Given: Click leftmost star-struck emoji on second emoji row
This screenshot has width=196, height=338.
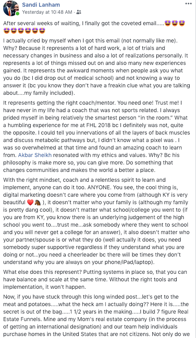Looking at the screenshot, I should [7, 31].
